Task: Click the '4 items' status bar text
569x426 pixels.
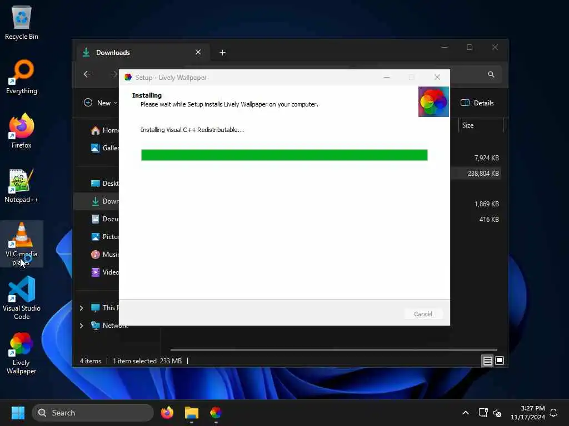Action: tap(91, 361)
